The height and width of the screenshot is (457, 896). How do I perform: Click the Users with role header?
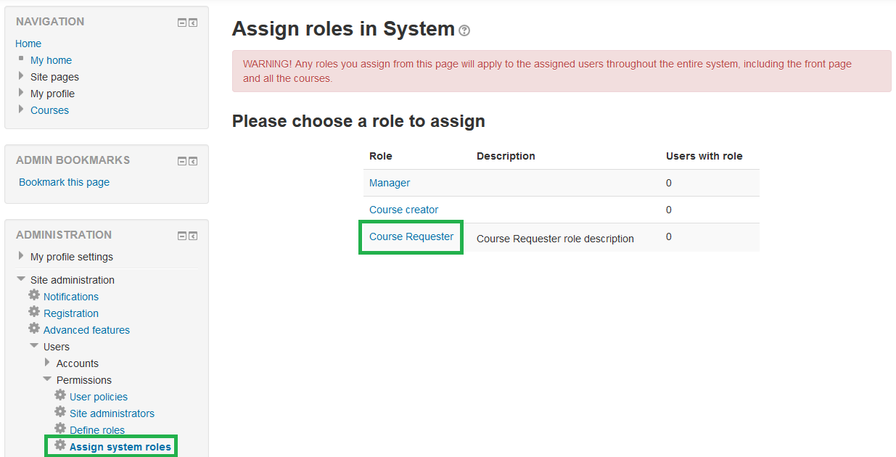[x=704, y=156]
